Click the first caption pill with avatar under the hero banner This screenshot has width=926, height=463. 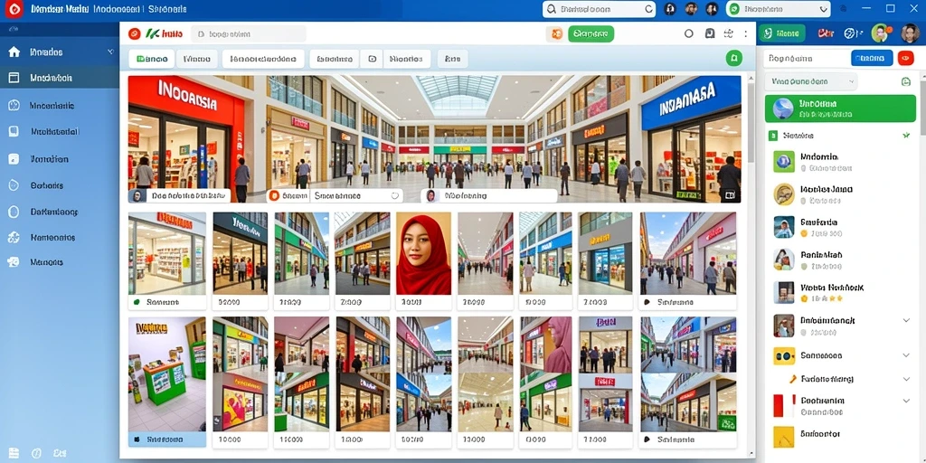tap(179, 195)
